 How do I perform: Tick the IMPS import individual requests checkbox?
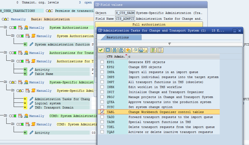[102, 77]
